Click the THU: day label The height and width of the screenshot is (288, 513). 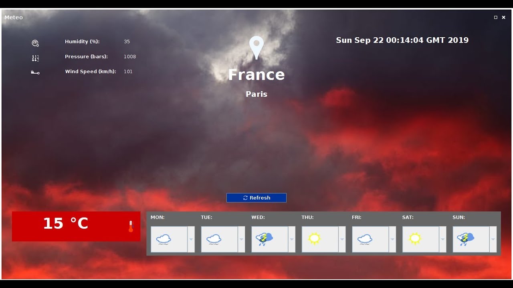[x=308, y=218]
